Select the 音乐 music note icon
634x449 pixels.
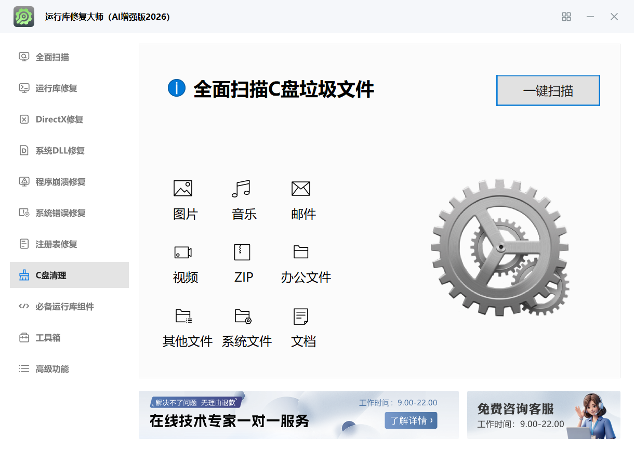[241, 188]
